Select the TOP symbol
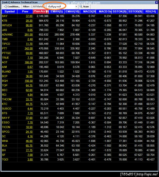Viewport: 159px width, 177px height. [x=5, y=86]
